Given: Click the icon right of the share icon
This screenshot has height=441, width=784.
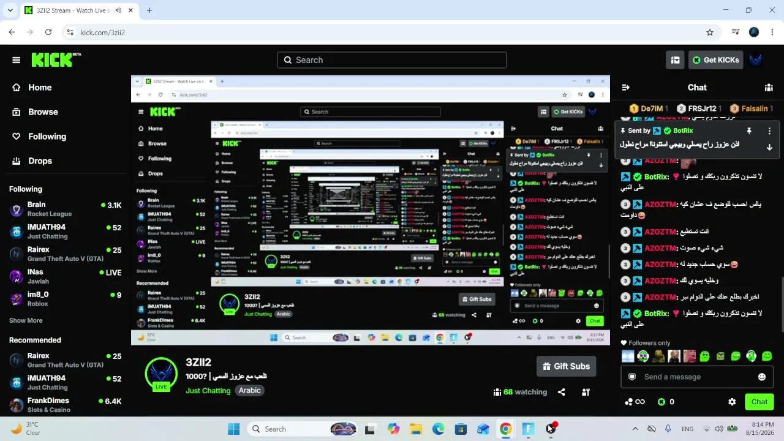Looking at the screenshot, I should [x=586, y=392].
